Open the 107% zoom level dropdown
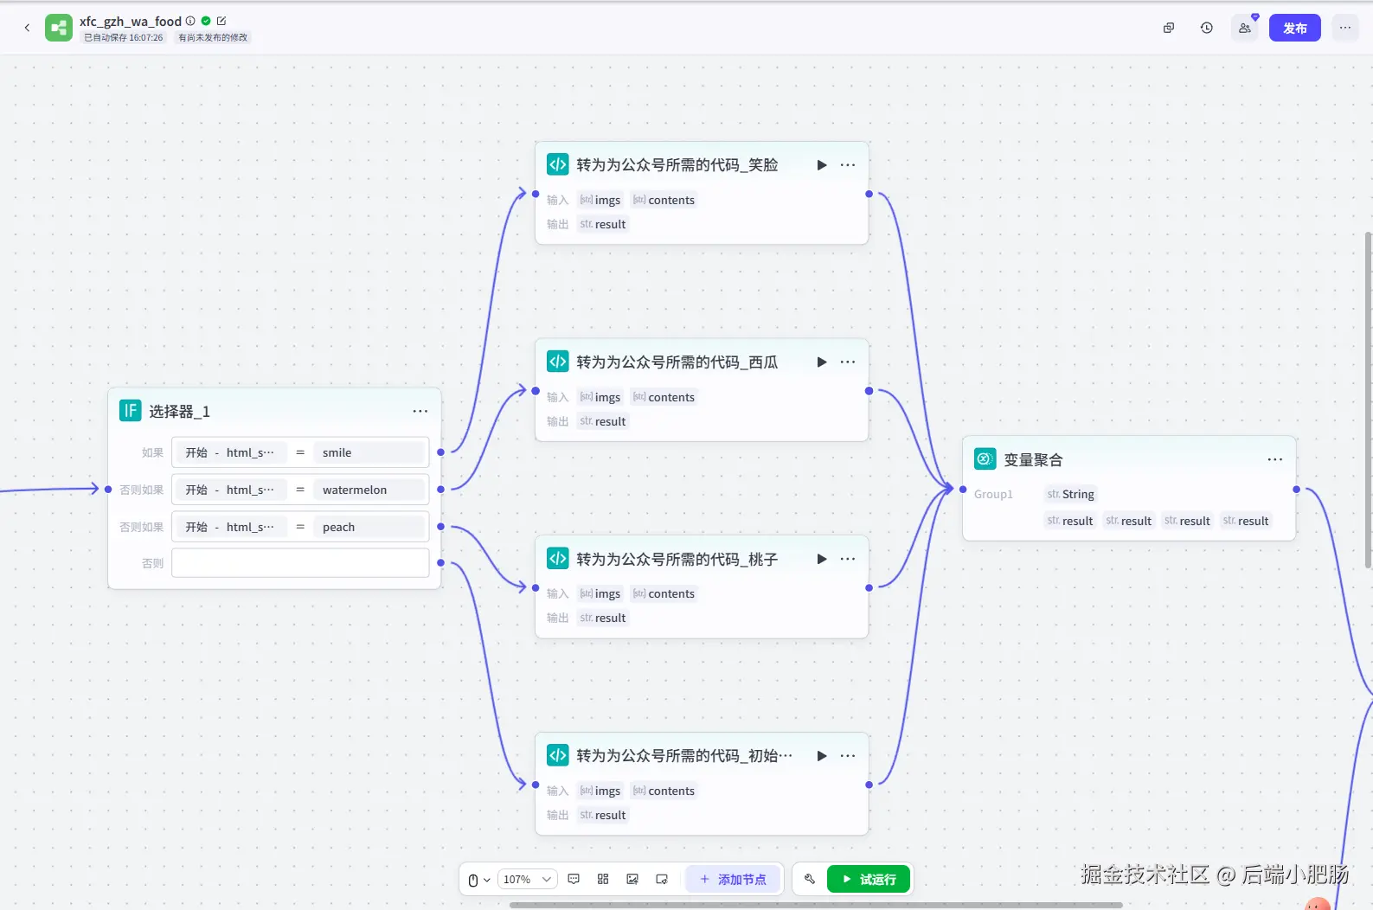 (x=528, y=879)
